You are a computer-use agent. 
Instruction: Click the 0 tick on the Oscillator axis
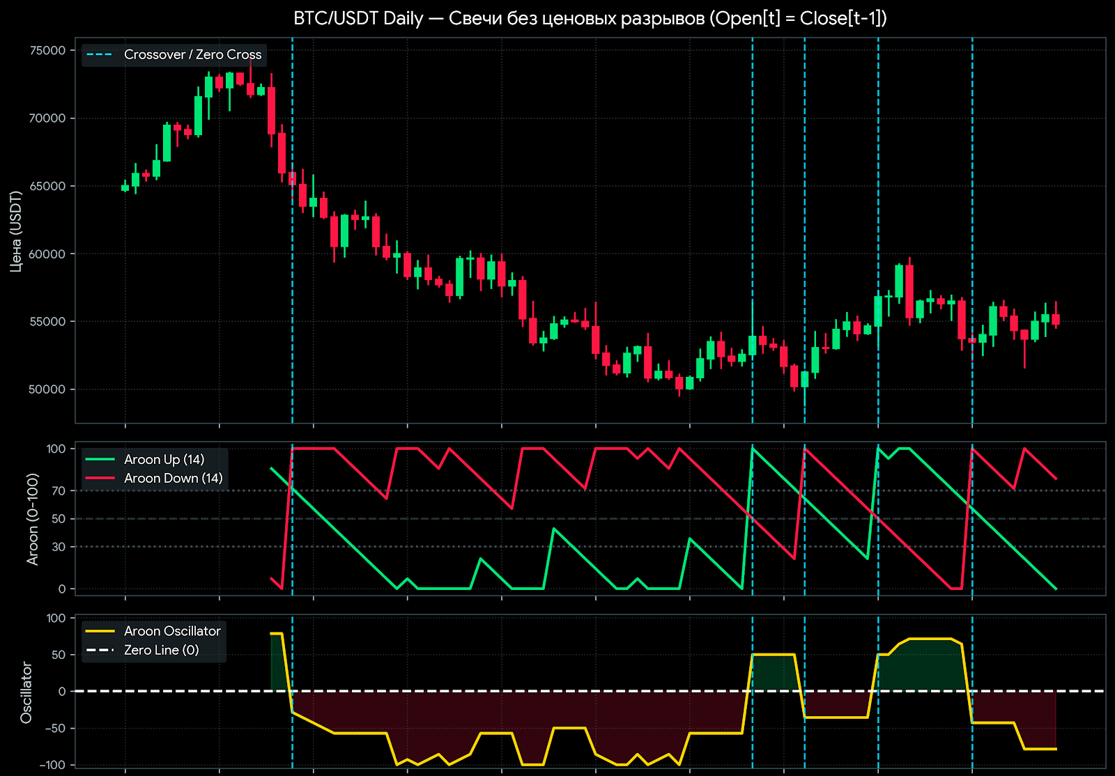point(63,692)
